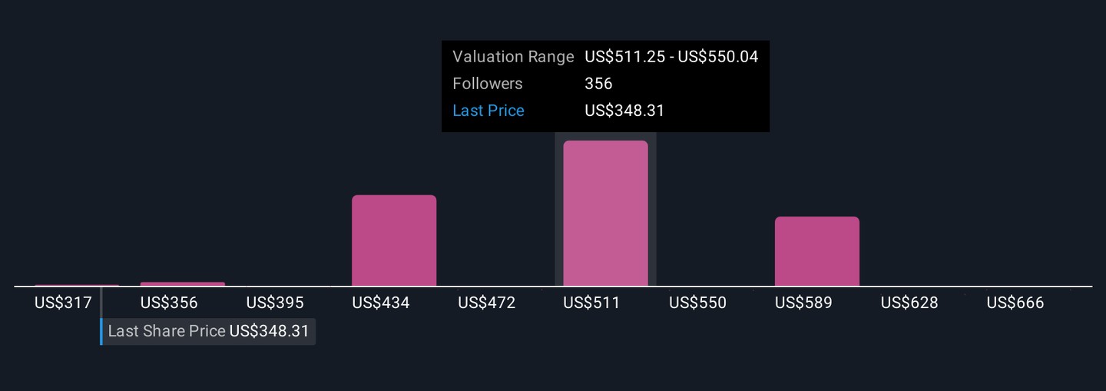Image resolution: width=1106 pixels, height=391 pixels.
Task: Click the US$317 axis label
Action: tap(63, 303)
